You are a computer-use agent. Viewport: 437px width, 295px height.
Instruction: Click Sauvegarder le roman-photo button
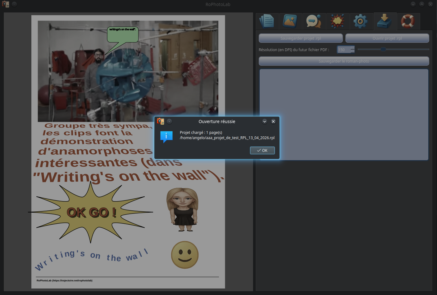coord(344,61)
